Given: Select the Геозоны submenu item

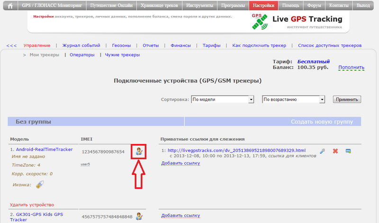Looking at the screenshot, I should (x=121, y=45).
